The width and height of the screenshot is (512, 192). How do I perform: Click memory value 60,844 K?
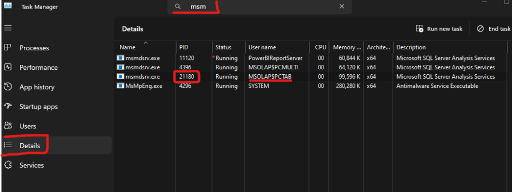[349, 58]
